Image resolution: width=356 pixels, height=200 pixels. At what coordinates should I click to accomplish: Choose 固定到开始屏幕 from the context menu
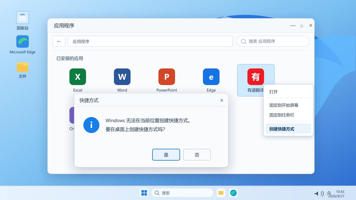(x=288, y=105)
